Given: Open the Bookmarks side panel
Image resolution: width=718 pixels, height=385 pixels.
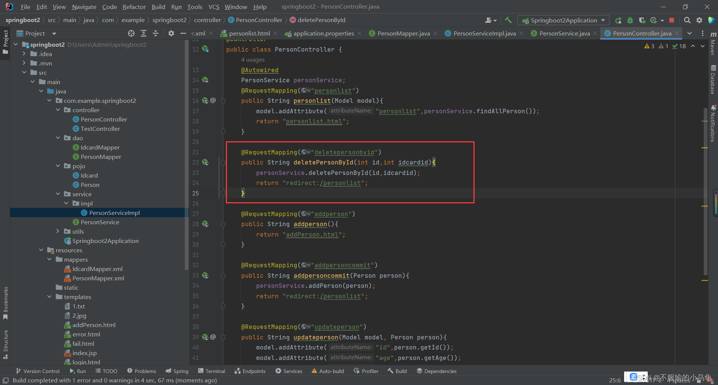Looking at the screenshot, I should pos(5,303).
